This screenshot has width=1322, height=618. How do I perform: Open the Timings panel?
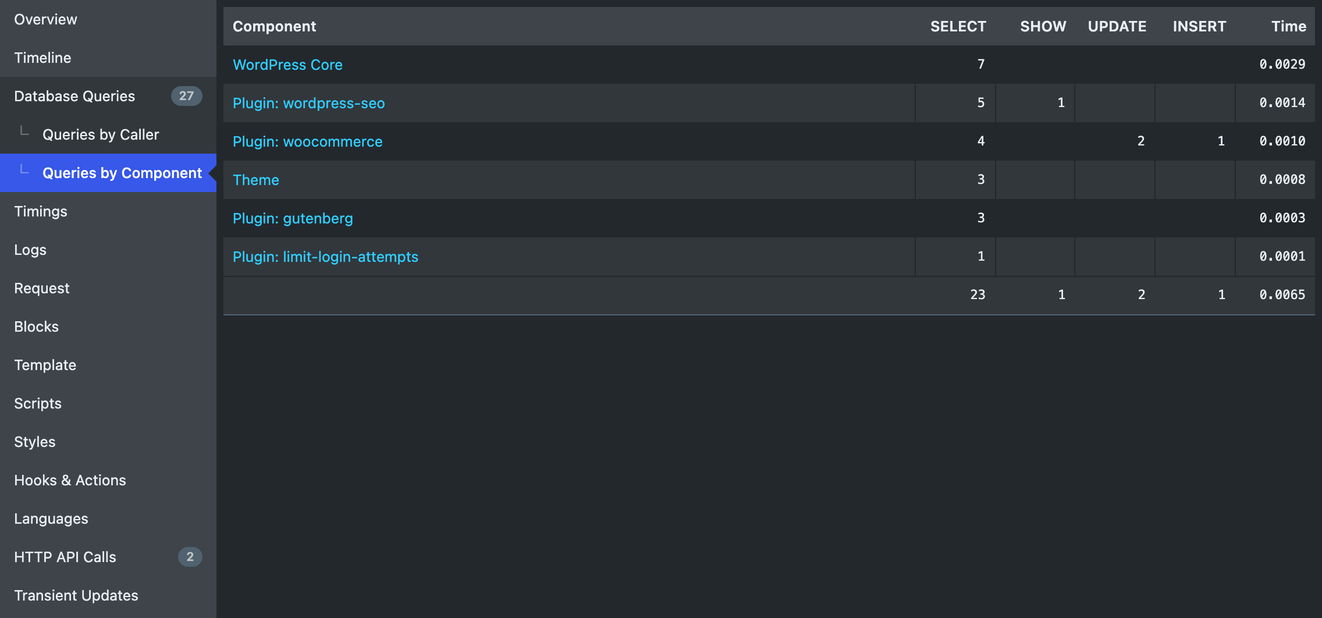pos(41,212)
